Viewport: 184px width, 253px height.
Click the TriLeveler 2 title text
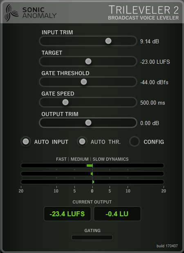click(144, 10)
